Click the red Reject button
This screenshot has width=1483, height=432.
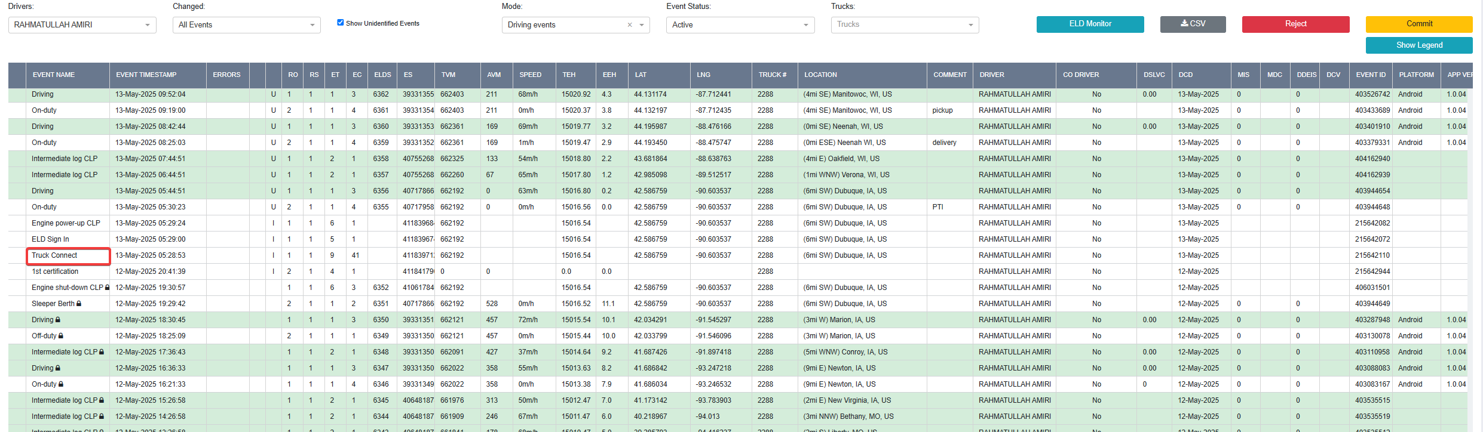1295,24
